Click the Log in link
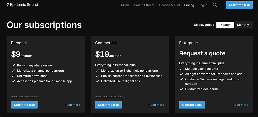 pyautogui.click(x=203, y=5)
